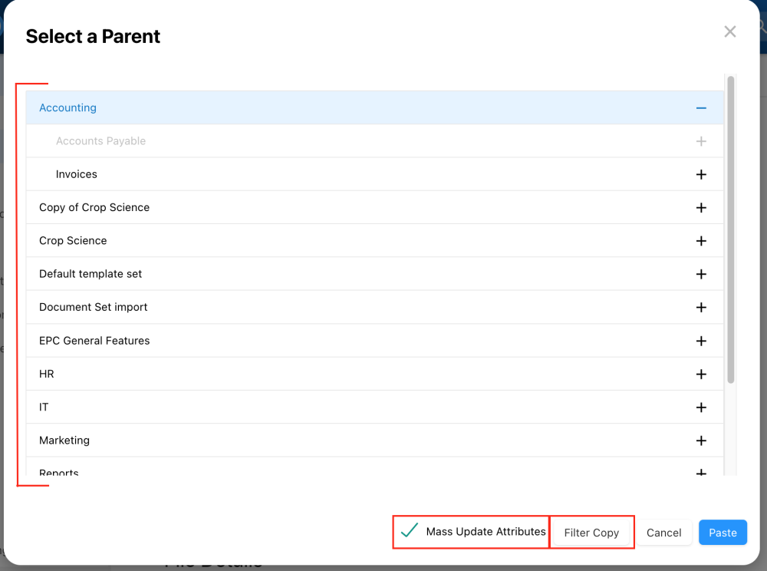Close the Select a Parent dialog
The width and height of the screenshot is (767, 571).
[729, 31]
